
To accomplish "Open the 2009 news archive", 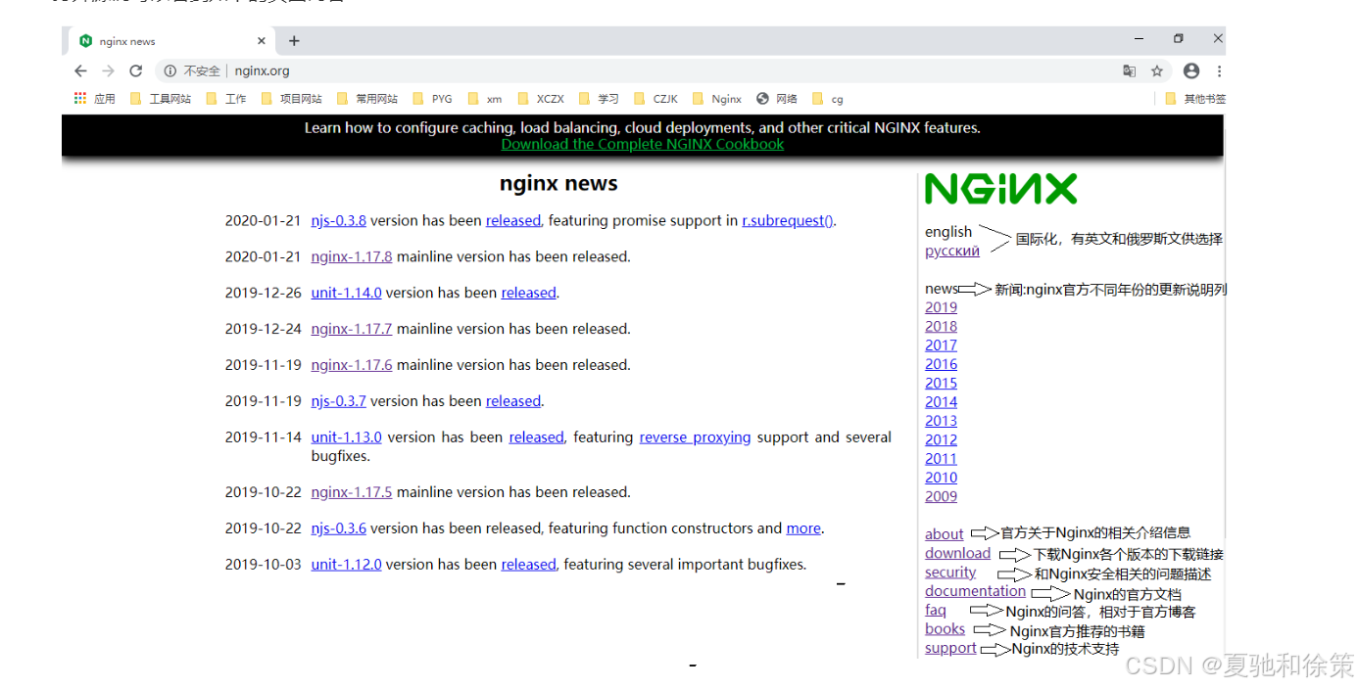I will pyautogui.click(x=941, y=497).
